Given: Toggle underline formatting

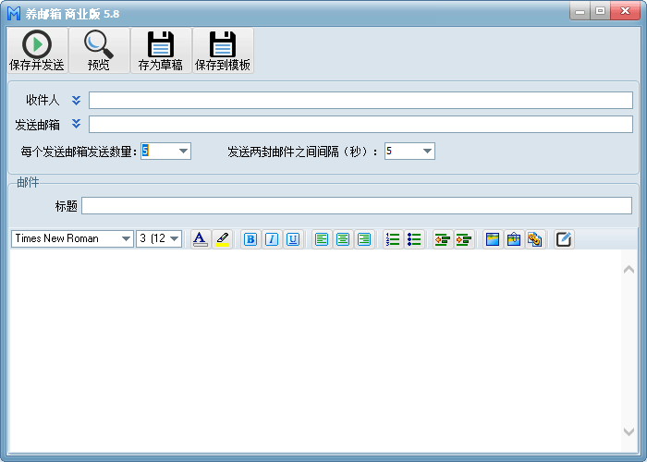Looking at the screenshot, I should (293, 239).
